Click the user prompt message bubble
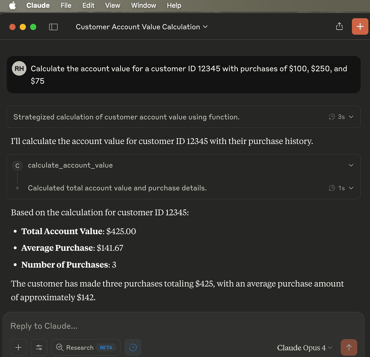This screenshot has height=357, width=370. 183,75
